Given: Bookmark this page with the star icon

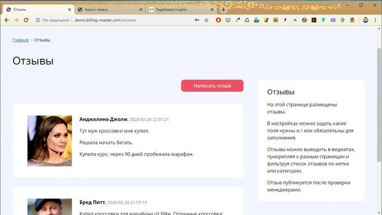Looking at the screenshot, I should (x=207, y=20).
